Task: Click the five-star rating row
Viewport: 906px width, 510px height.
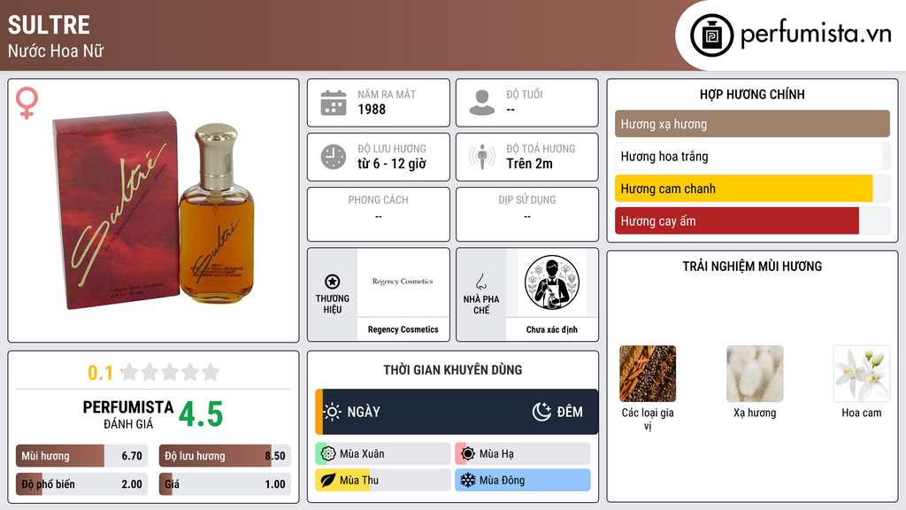Action: pos(171,372)
